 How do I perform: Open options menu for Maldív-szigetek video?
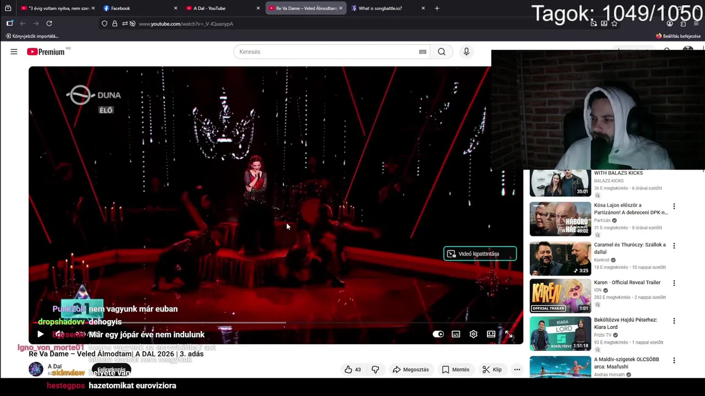point(674,360)
